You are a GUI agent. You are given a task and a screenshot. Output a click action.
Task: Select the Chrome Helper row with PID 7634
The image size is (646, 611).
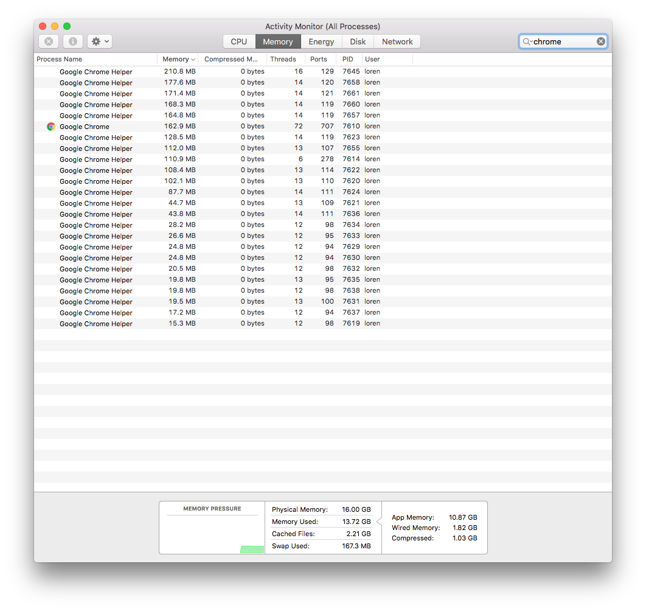click(323, 225)
